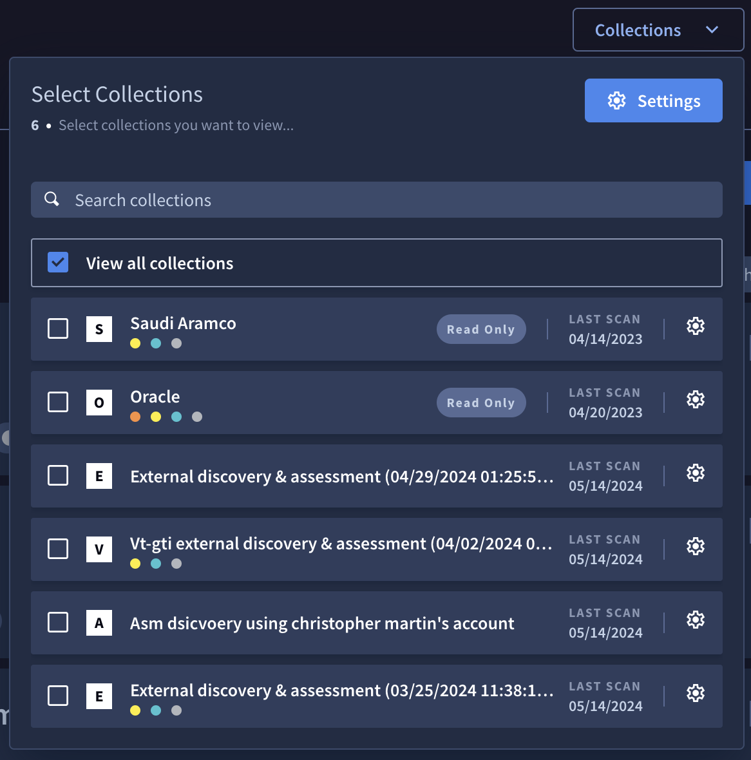This screenshot has width=751, height=760.
Task: Click yellow severity dot under Saudi Aramco
Action: coord(135,343)
